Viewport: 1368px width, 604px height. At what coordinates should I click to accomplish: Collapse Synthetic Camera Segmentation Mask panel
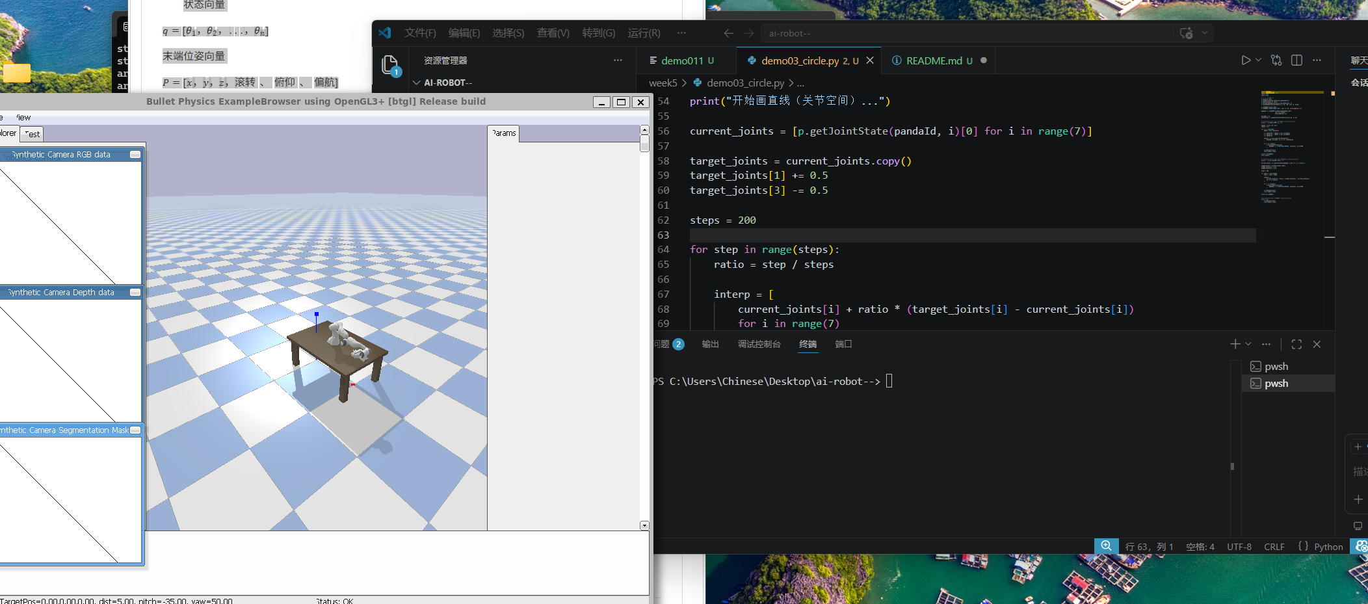point(135,430)
